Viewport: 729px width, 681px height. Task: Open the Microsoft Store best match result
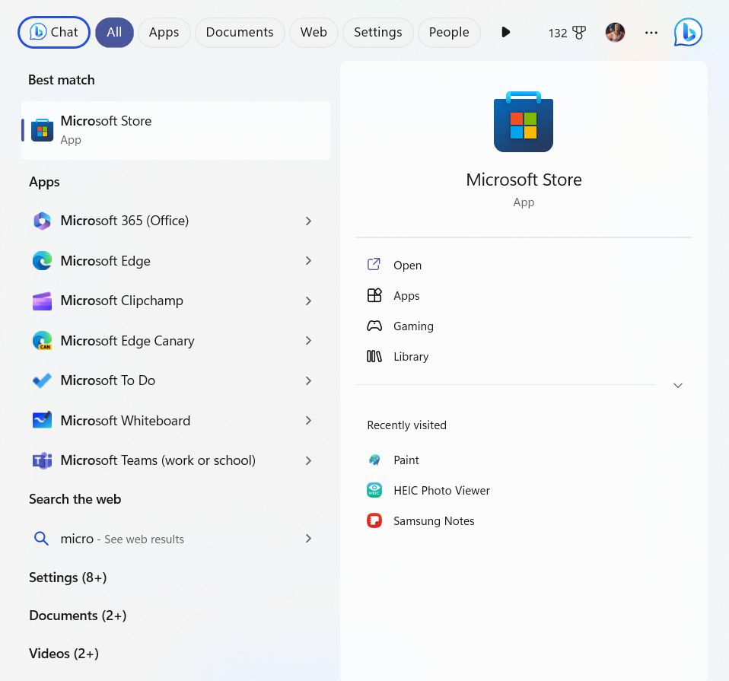click(x=176, y=130)
